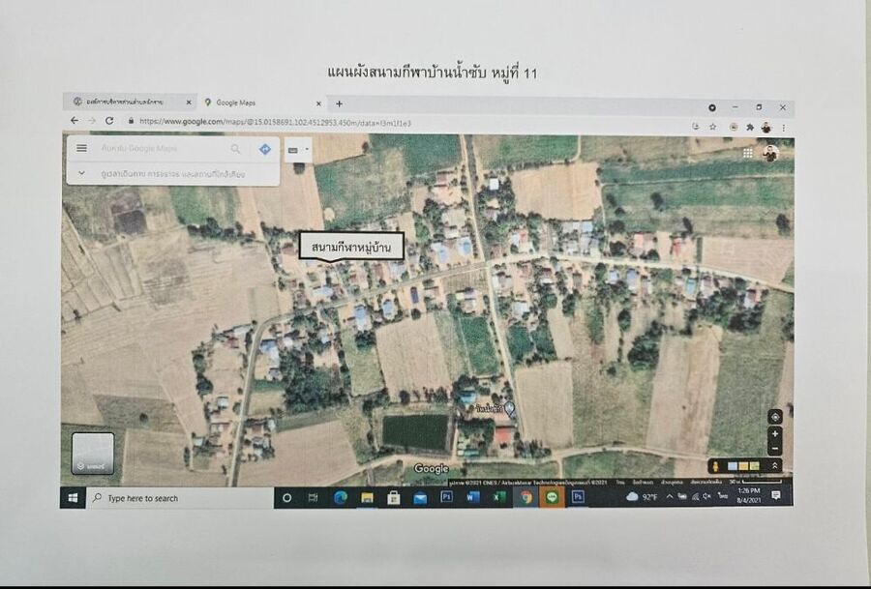The height and width of the screenshot is (589, 871).
Task: Reload the page
Action: (109, 121)
